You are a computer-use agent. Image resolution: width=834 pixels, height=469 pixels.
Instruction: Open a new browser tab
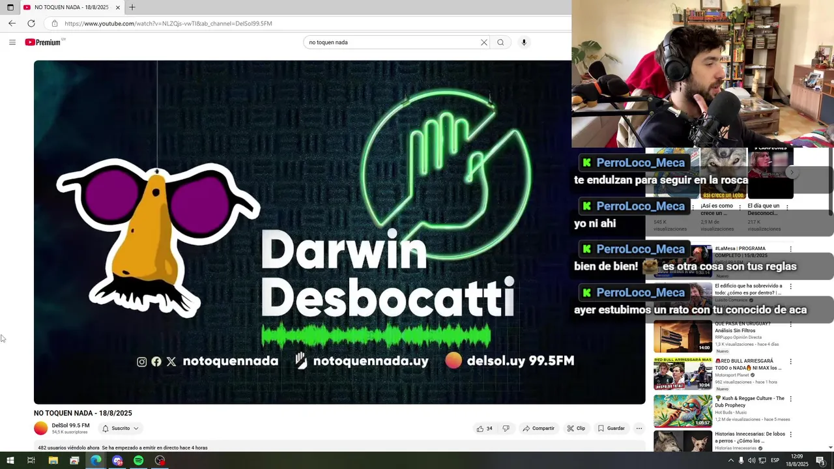tap(132, 7)
